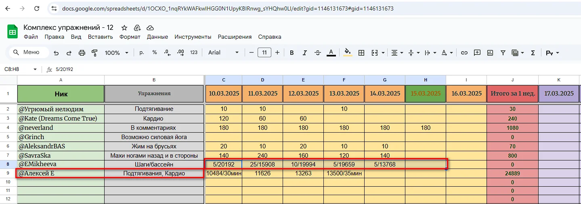The height and width of the screenshot is (204, 581).
Task: Check cloud save status icon
Action: pyautogui.click(x=150, y=28)
